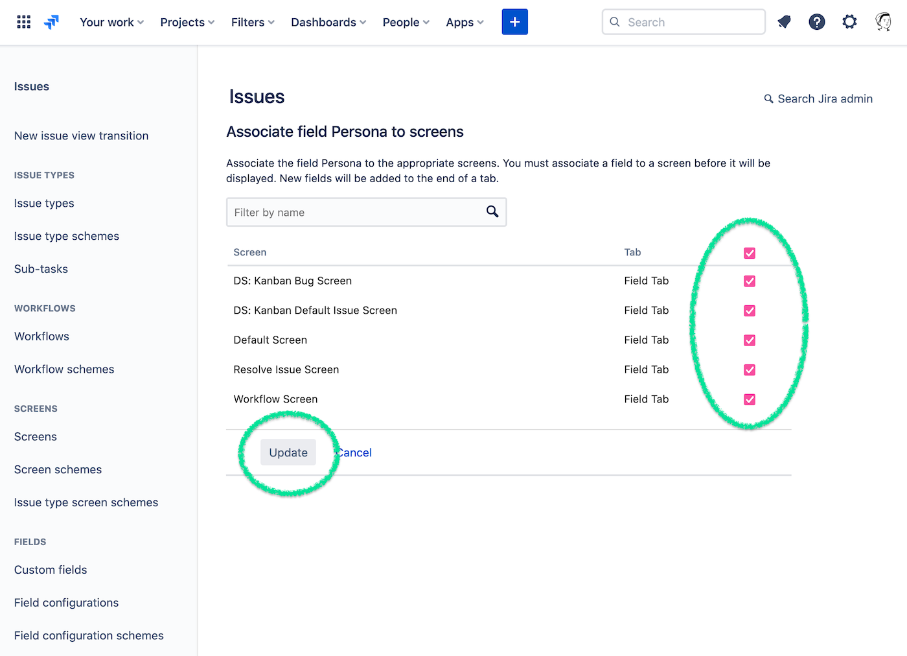Expand the Your work dropdown
907x656 pixels.
pos(111,22)
